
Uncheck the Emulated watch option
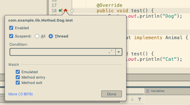tap(18, 72)
